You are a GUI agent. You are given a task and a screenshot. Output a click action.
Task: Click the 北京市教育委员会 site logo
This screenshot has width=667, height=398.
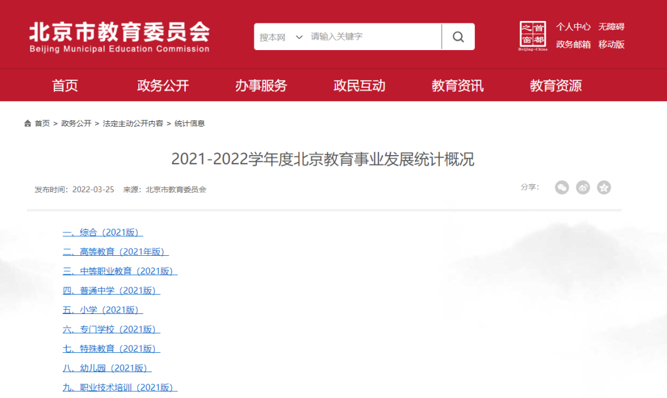119,36
